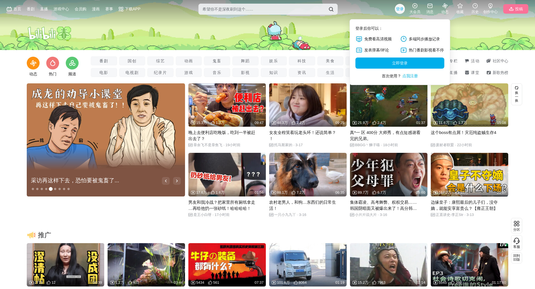The width and height of the screenshot is (535, 289).
Task: Click into the search input field
Action: (262, 9)
